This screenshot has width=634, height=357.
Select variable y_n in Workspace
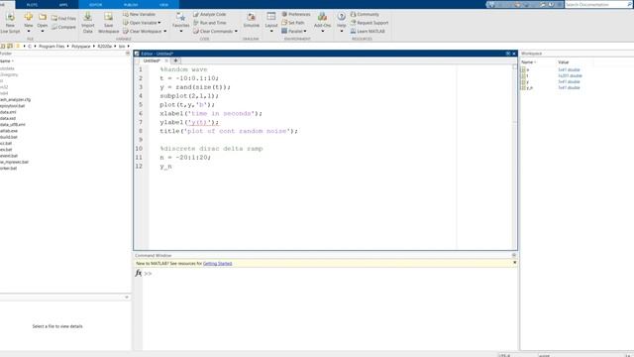(x=529, y=88)
